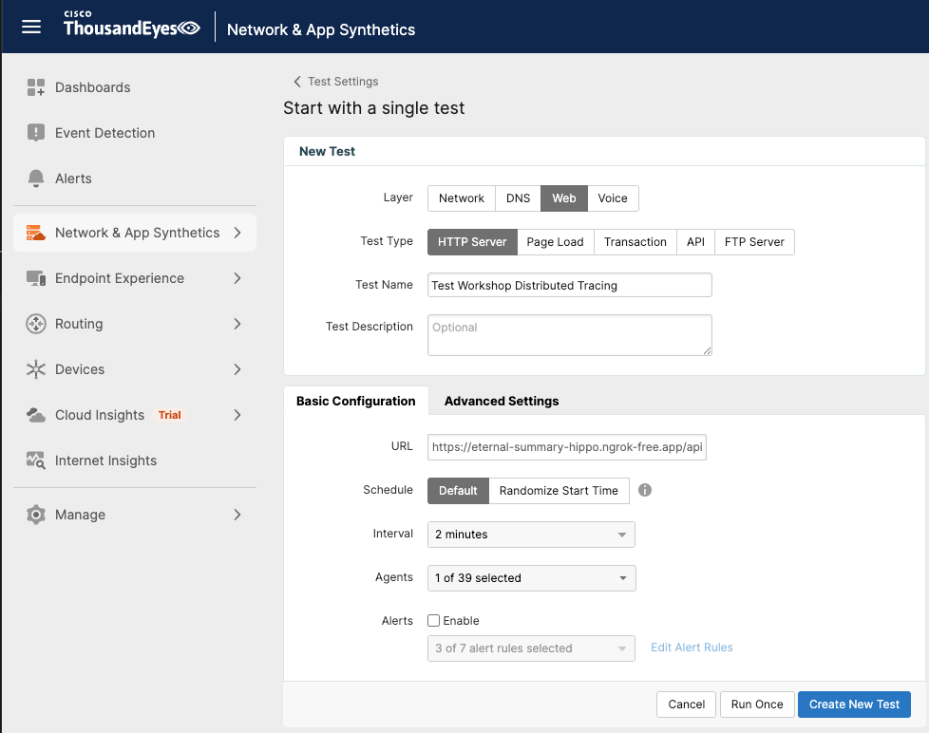Screen dimensions: 929x733
Task: Click the Cisco ThousandEyes logo
Action: click(x=131, y=25)
